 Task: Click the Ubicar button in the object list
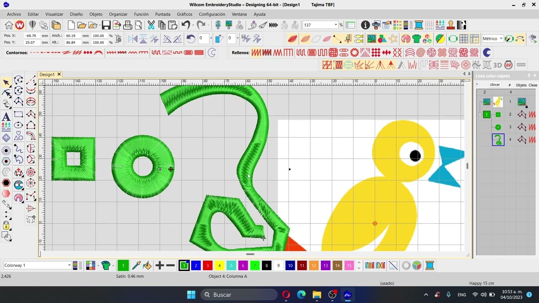tap(495, 85)
